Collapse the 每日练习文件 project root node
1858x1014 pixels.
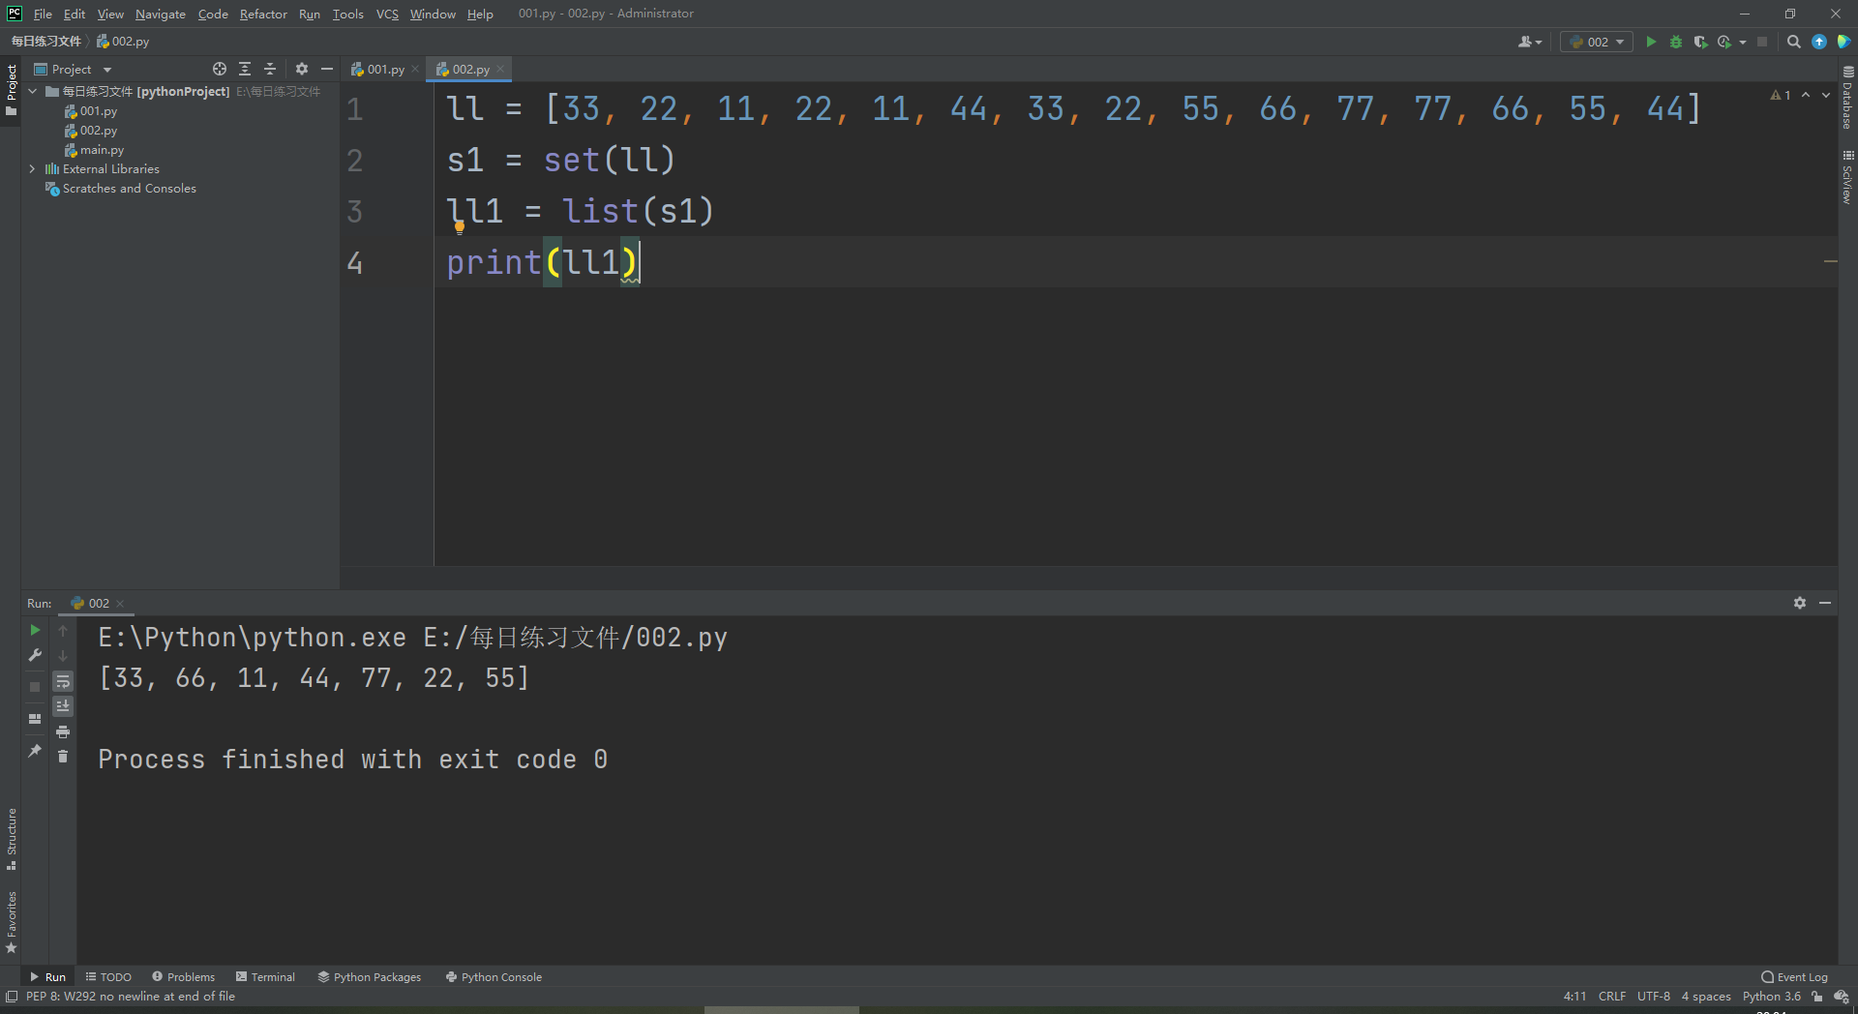click(x=33, y=91)
